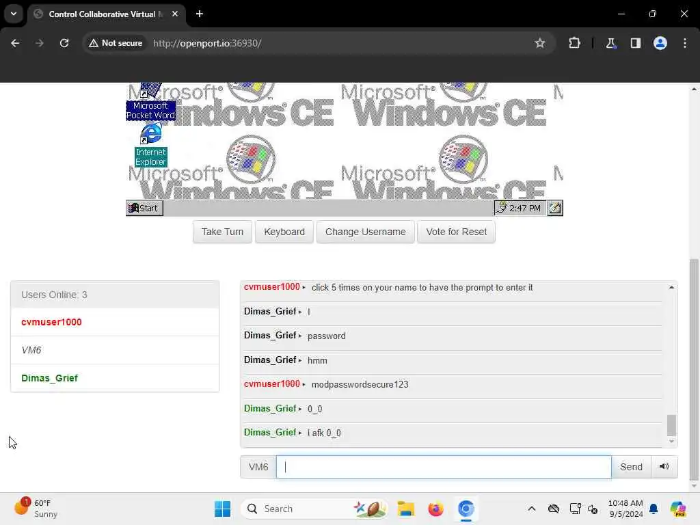The image size is (700, 525).
Task: Toggle the browser side panel icon
Action: tap(635, 43)
